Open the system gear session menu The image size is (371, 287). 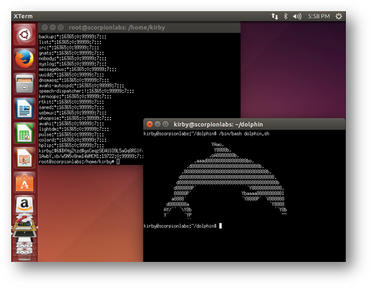tap(339, 16)
